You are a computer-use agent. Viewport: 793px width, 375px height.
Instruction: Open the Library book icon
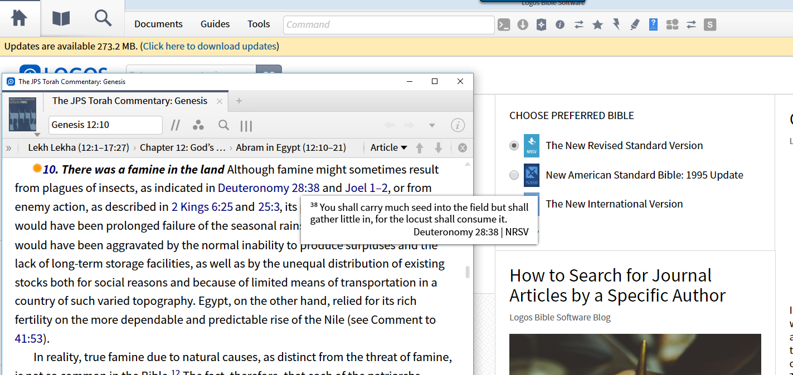[61, 18]
